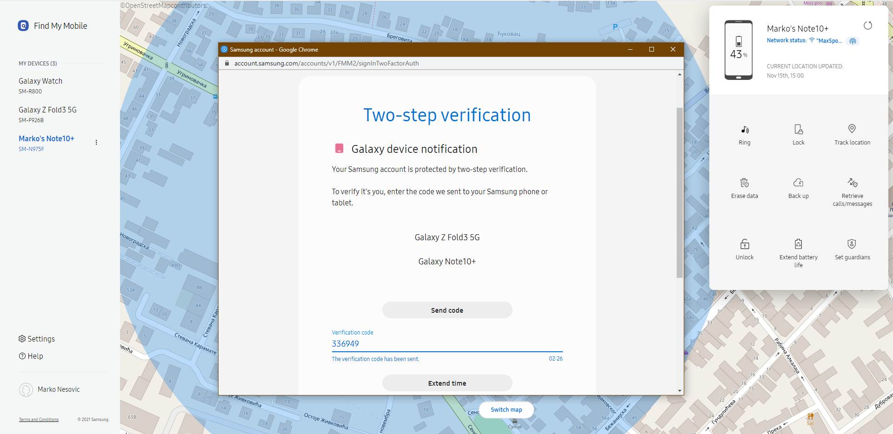Click the mobile hotspot icon beside network status

853,41
